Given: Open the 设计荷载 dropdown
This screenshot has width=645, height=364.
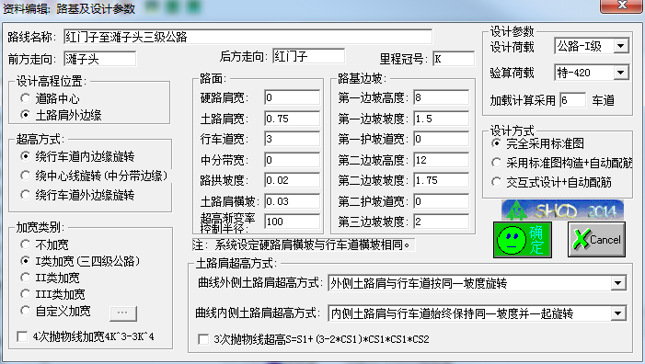Looking at the screenshot, I should coord(621,46).
